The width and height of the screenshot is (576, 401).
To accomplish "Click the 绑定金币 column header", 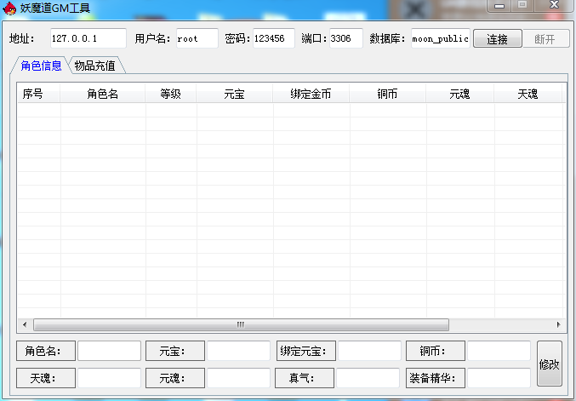I will pos(311,94).
